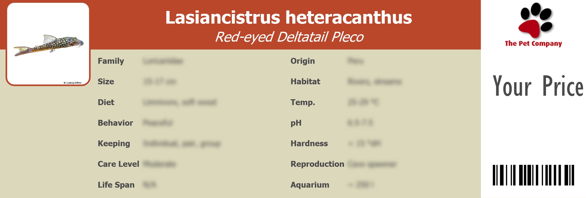Select the Origin field label

pos(303,61)
